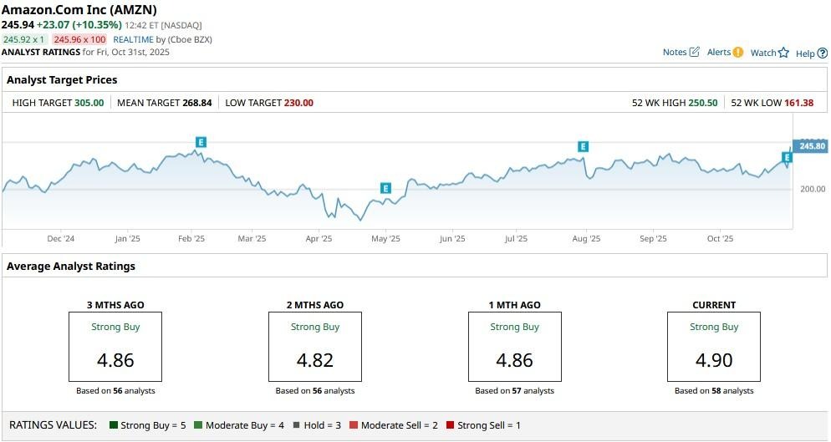Click the May earnings E marker
The image size is (831, 442).
coord(385,188)
